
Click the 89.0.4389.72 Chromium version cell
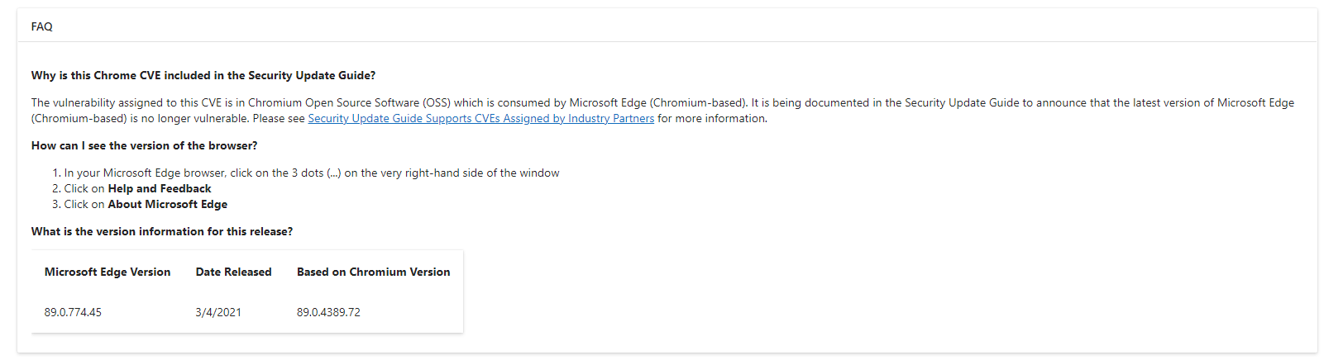pos(328,312)
